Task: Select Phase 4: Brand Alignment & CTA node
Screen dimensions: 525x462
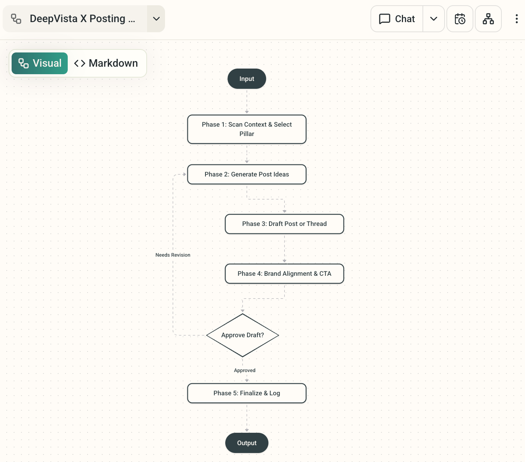Action: coord(284,274)
